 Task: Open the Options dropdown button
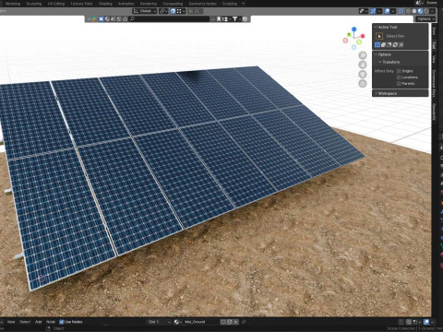click(425, 19)
